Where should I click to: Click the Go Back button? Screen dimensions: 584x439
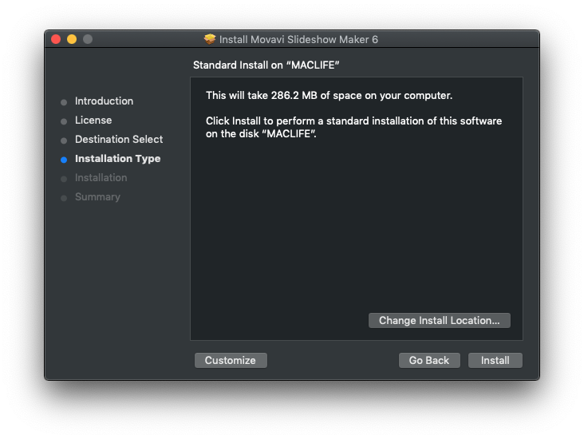tap(429, 361)
